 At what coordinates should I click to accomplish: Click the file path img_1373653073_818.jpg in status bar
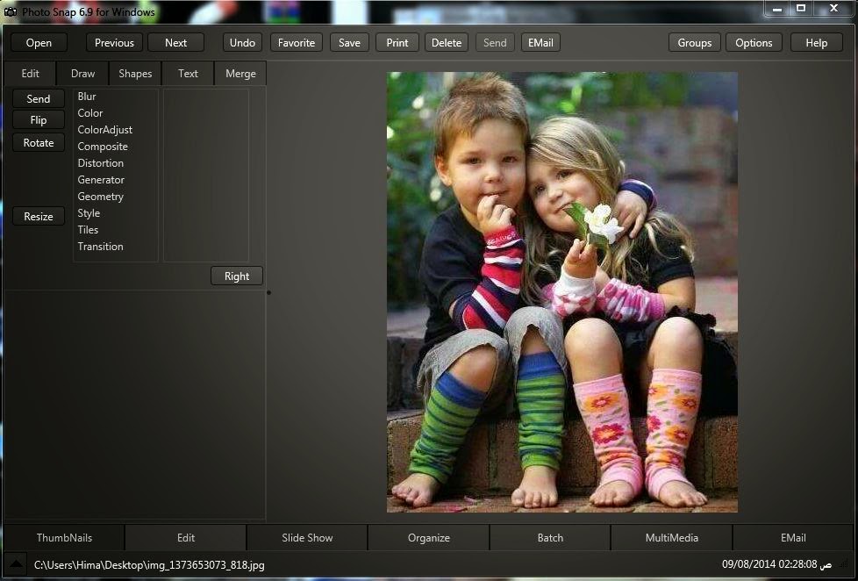point(149,564)
